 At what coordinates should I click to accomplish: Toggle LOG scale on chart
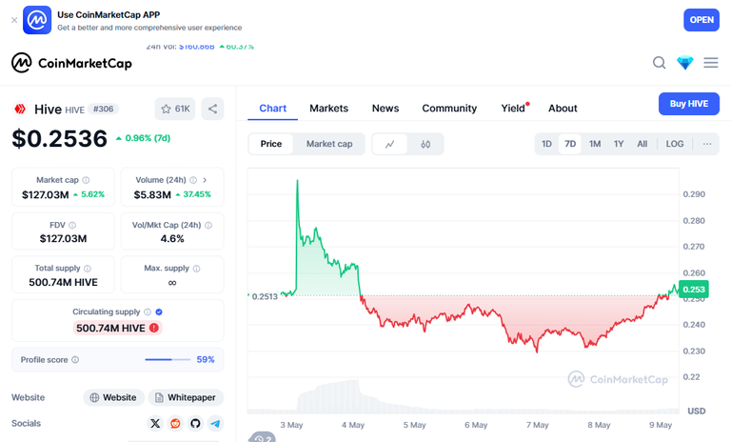click(675, 144)
